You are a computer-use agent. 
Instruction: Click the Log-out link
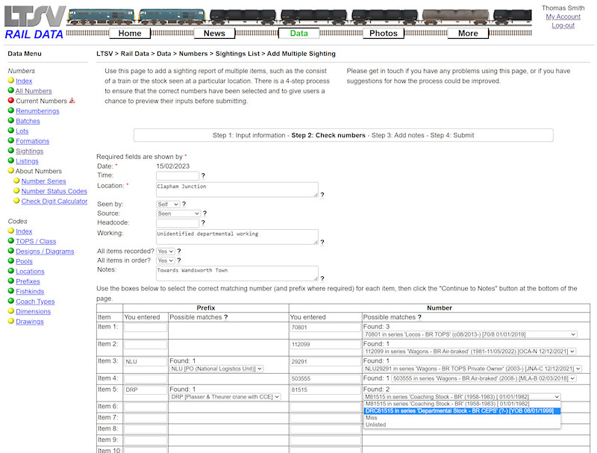(563, 25)
